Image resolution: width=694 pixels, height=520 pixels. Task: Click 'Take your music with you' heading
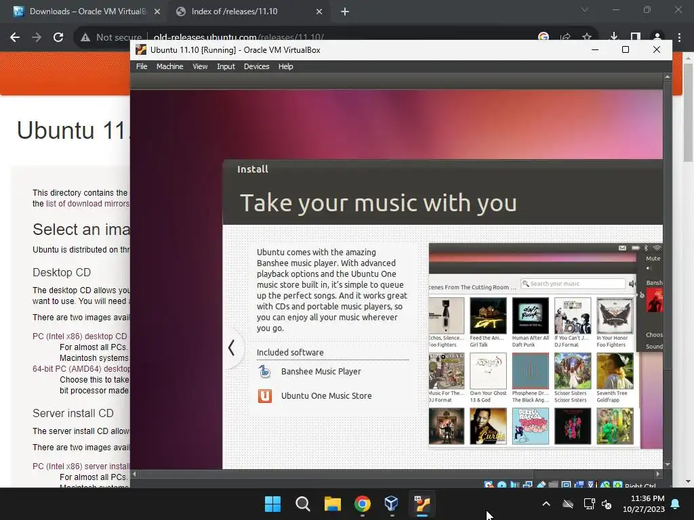(x=378, y=203)
